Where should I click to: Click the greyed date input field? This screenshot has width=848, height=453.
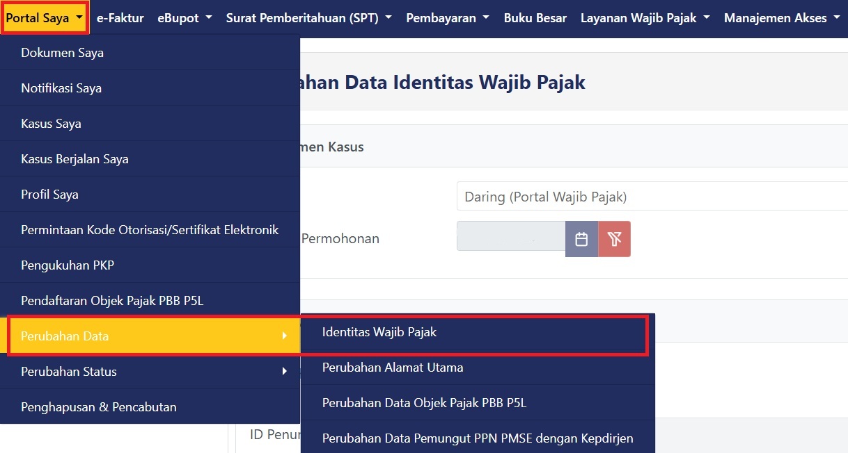510,240
